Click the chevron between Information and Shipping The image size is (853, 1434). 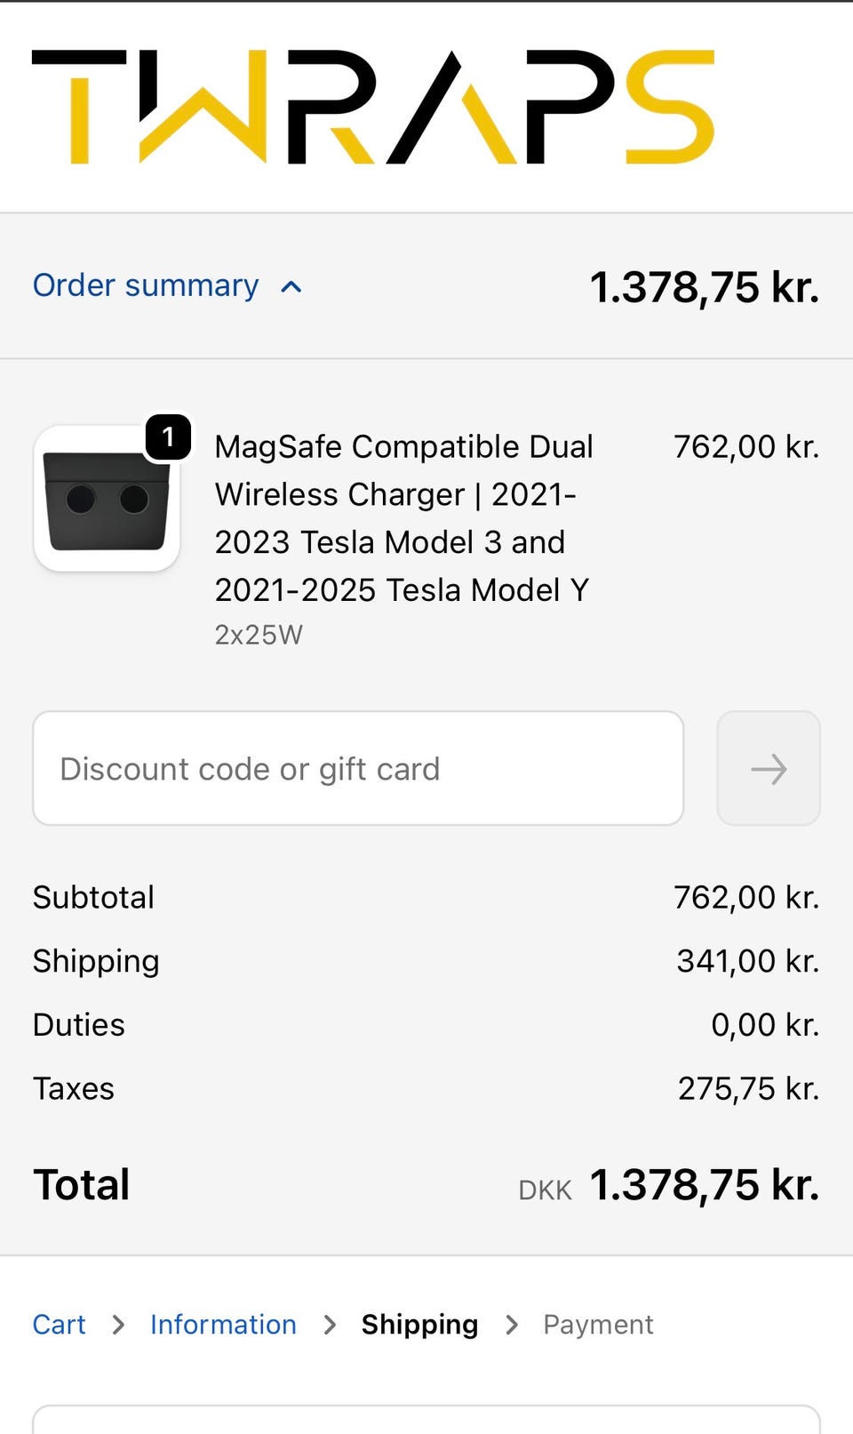(x=330, y=1326)
